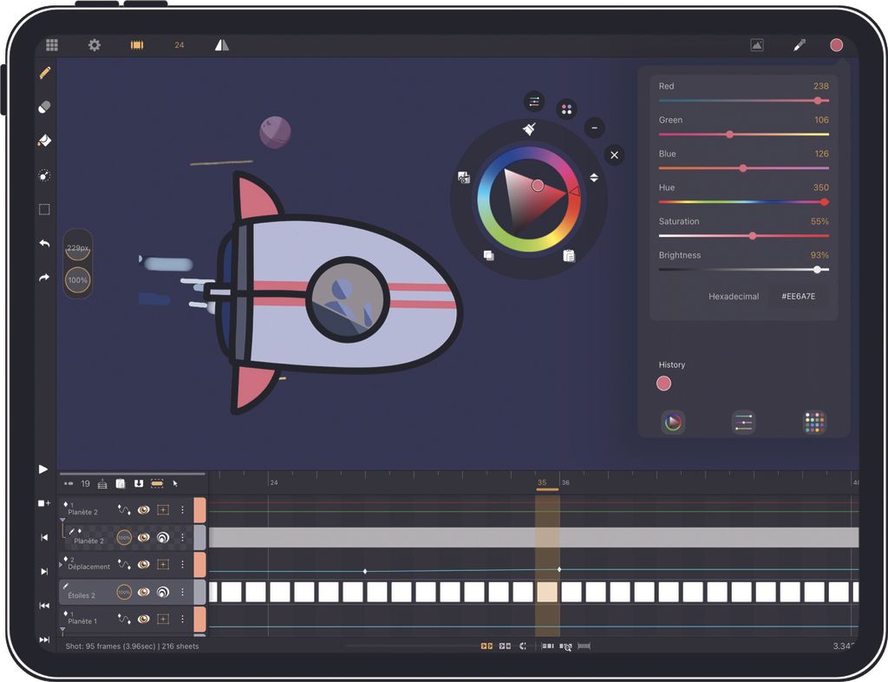Open the app settings gear
This screenshot has width=888, height=682.
(95, 43)
